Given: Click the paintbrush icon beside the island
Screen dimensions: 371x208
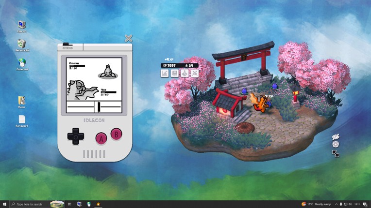Looking at the screenshot, I should pos(335,137).
